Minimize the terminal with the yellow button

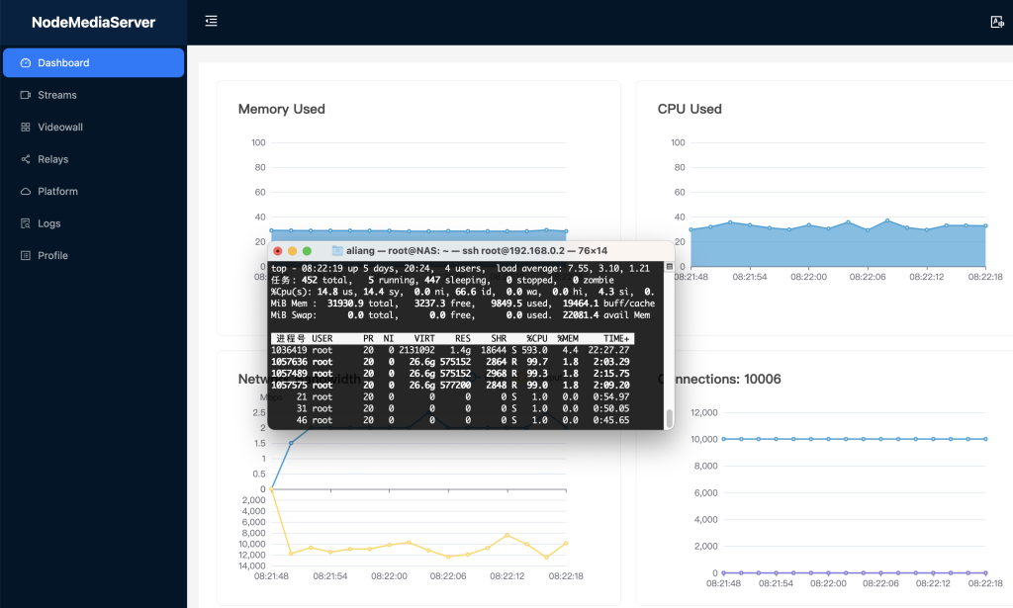click(292, 251)
